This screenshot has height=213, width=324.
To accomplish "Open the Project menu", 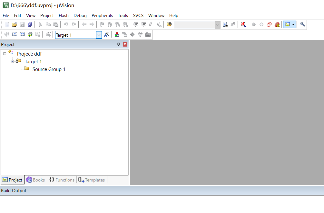I will click(x=47, y=15).
